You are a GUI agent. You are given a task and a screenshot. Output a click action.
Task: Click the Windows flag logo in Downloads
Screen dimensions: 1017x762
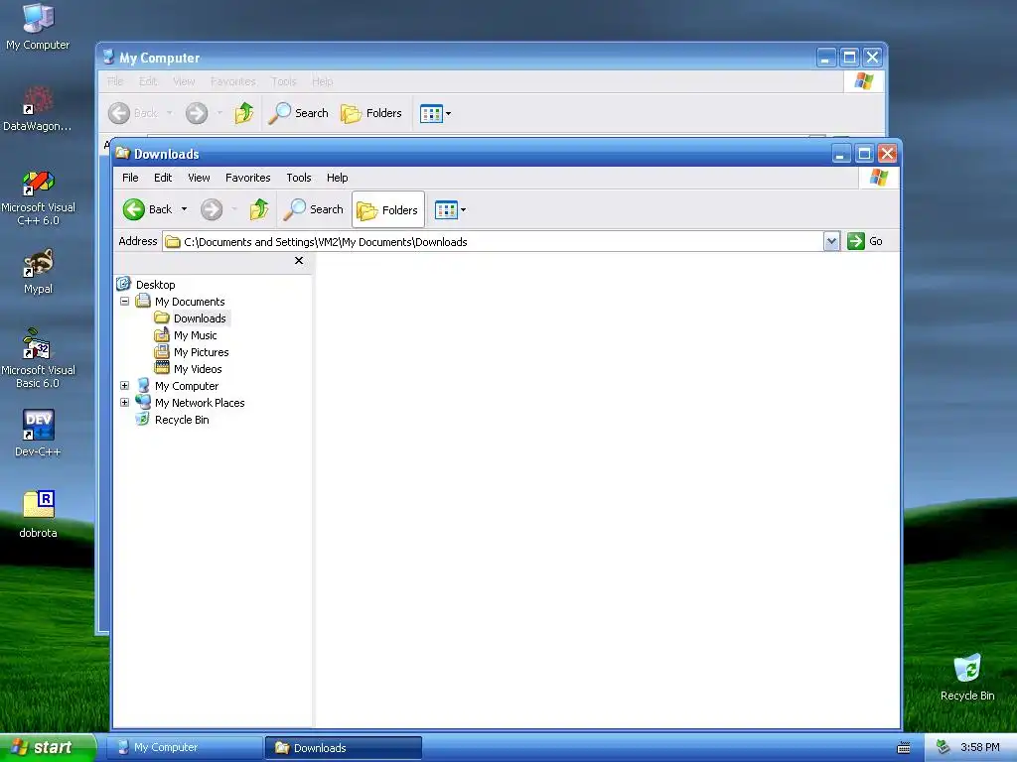point(879,178)
